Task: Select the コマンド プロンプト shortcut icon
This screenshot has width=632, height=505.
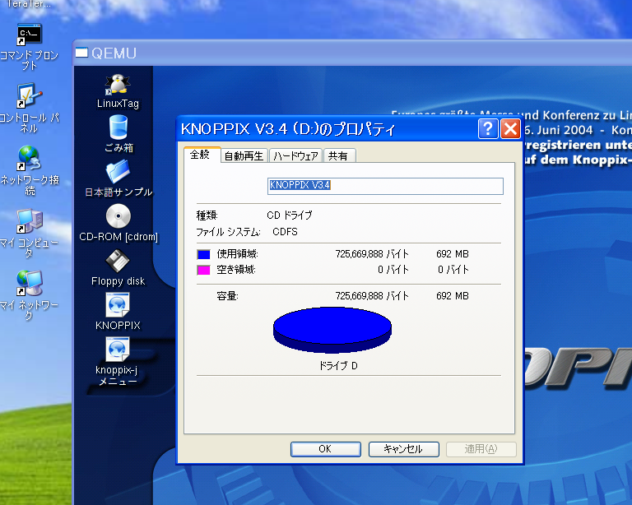Action: point(29,35)
